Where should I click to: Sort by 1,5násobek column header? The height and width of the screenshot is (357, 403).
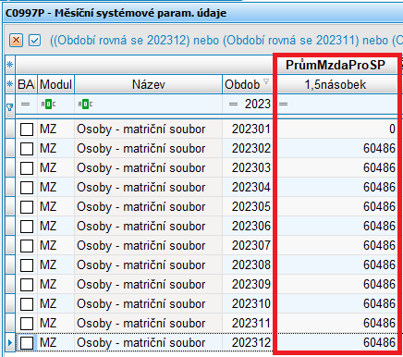pos(336,84)
